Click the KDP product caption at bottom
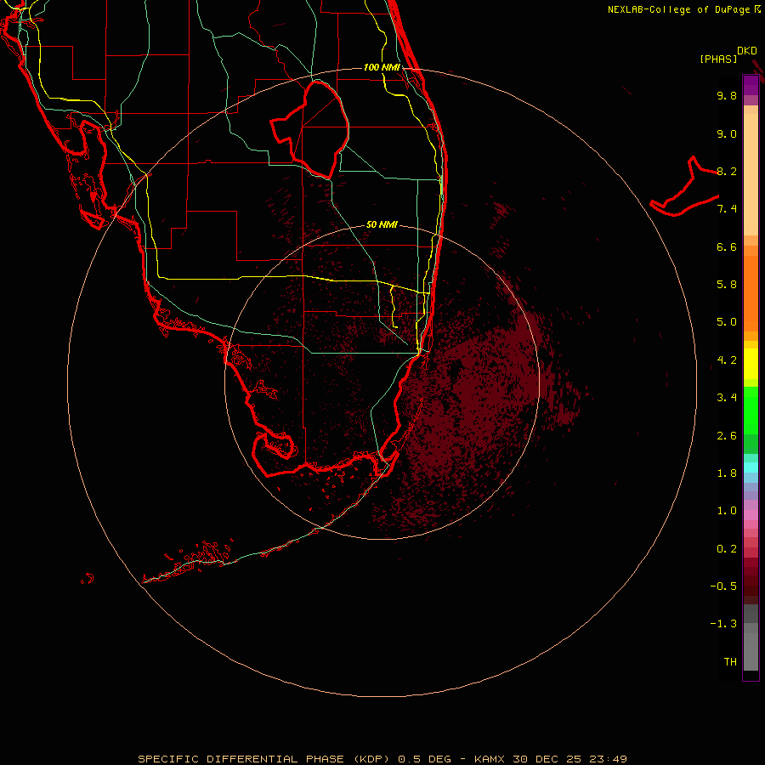765x765 pixels. [x=382, y=759]
